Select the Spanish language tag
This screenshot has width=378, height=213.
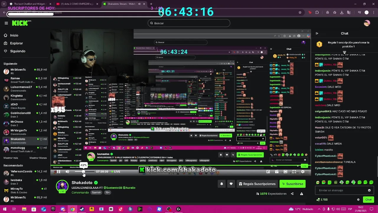click(96, 193)
